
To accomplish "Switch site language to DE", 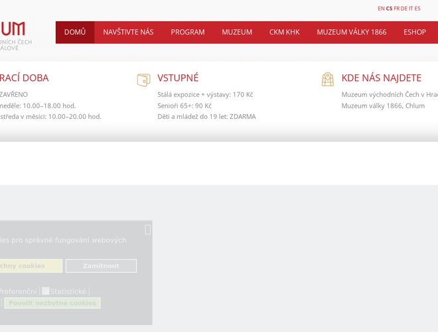I will click(x=404, y=9).
